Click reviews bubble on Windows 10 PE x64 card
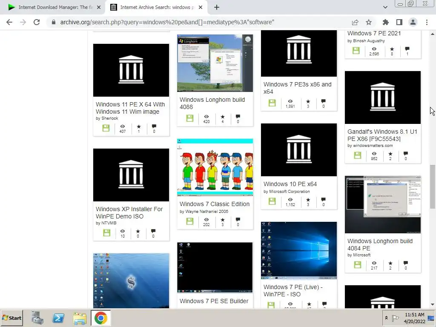436x327 pixels. click(x=323, y=200)
